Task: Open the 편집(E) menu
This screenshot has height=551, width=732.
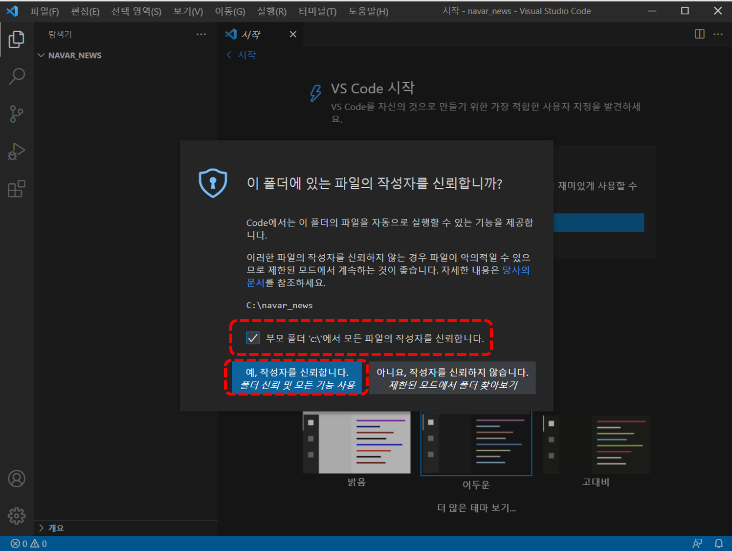Action: point(85,11)
